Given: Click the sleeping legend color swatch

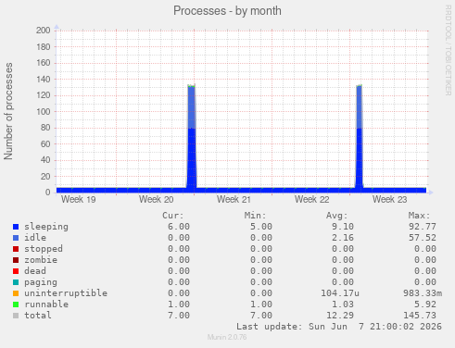Looking at the screenshot, I should 16,227.
